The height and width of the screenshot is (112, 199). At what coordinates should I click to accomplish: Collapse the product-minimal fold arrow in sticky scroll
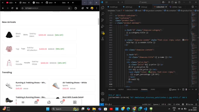[116, 23]
